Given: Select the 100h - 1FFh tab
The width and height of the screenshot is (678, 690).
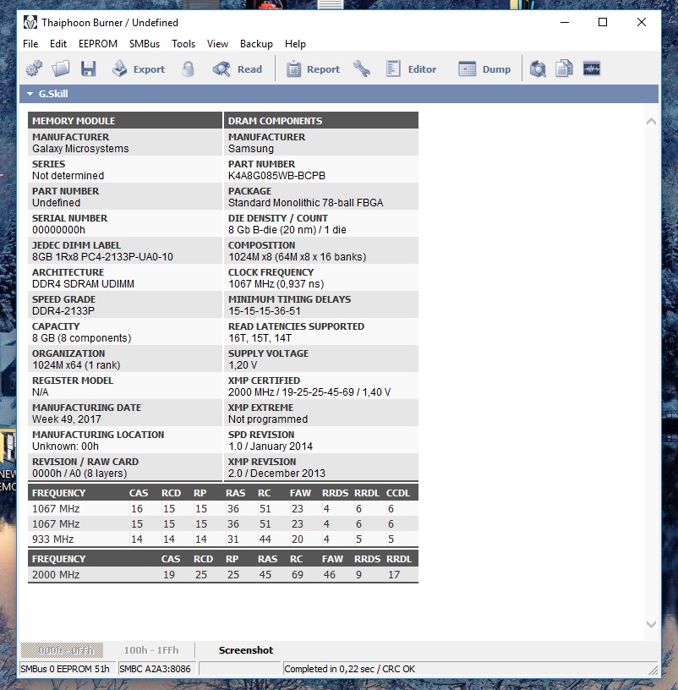Looking at the screenshot, I should pos(151,650).
